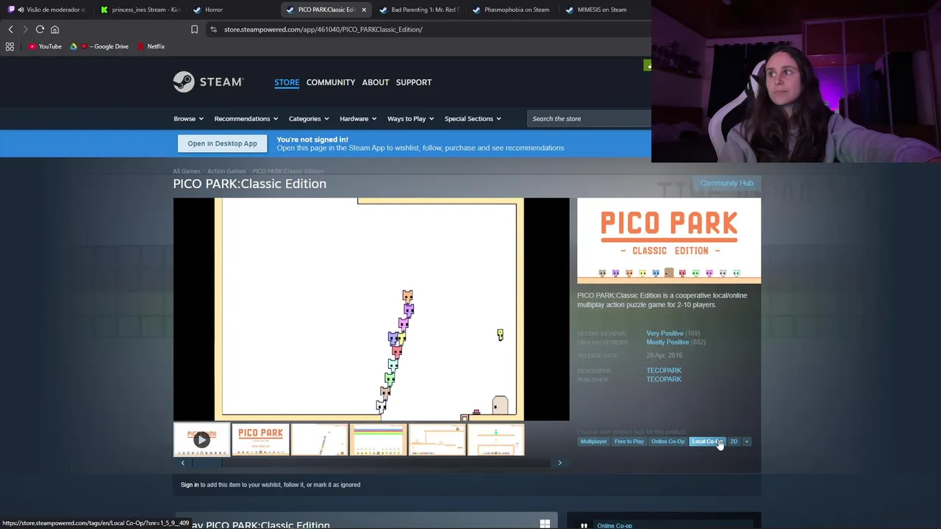Click the browser forward arrow
The width and height of the screenshot is (941, 529).
[24, 29]
